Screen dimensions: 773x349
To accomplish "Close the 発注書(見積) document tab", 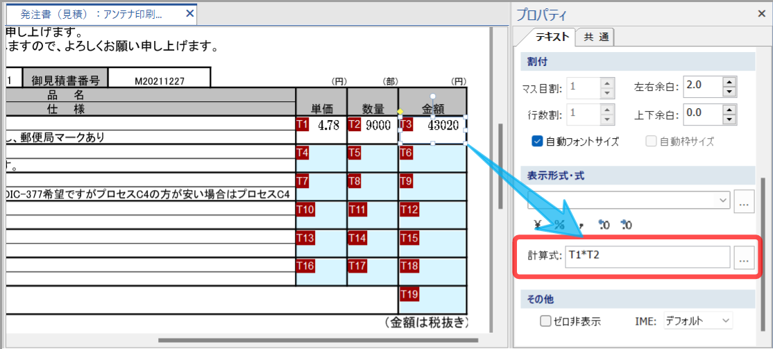I will pos(189,14).
